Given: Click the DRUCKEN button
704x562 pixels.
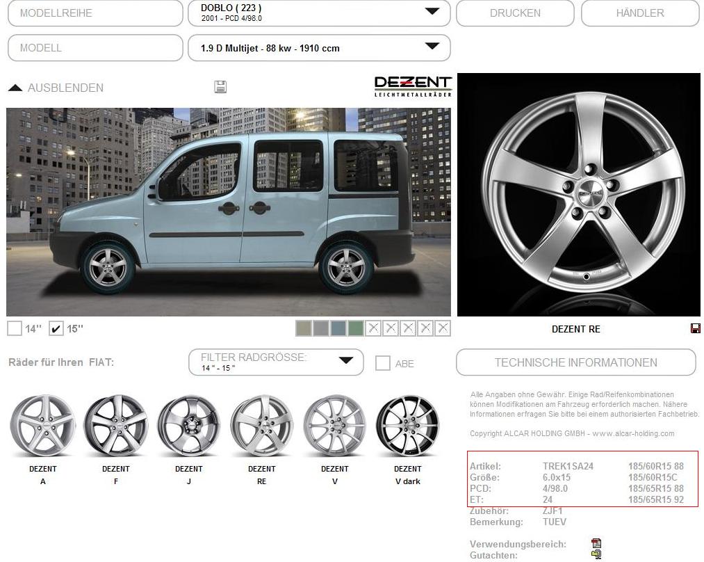Looking at the screenshot, I should (515, 13).
